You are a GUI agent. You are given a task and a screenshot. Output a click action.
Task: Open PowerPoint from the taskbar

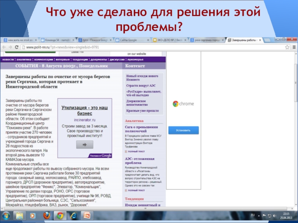pyautogui.click(x=87, y=216)
